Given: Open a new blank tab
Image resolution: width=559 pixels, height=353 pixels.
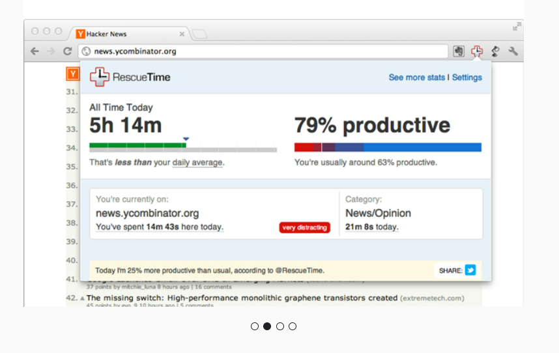Looking at the screenshot, I should [199, 35].
